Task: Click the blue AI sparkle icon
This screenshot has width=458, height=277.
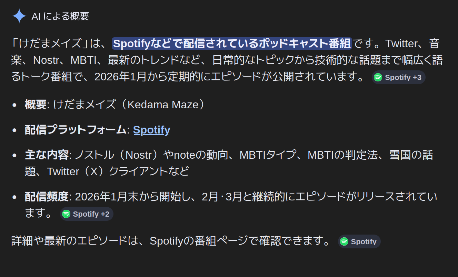Action: tap(19, 16)
